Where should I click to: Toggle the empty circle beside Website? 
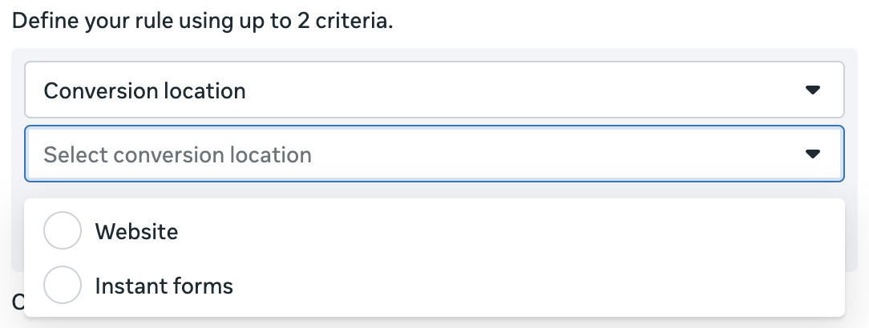(x=63, y=232)
